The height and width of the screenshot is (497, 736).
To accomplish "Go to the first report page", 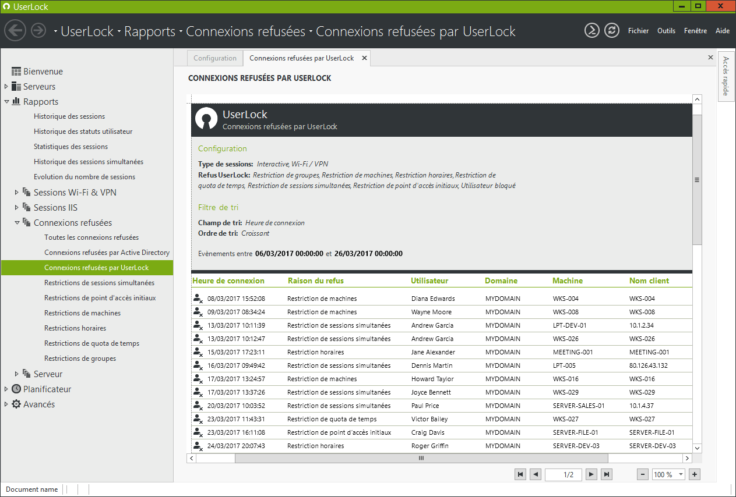I will [x=520, y=474].
